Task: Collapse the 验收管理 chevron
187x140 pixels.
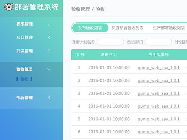Action: click(x=49, y=69)
